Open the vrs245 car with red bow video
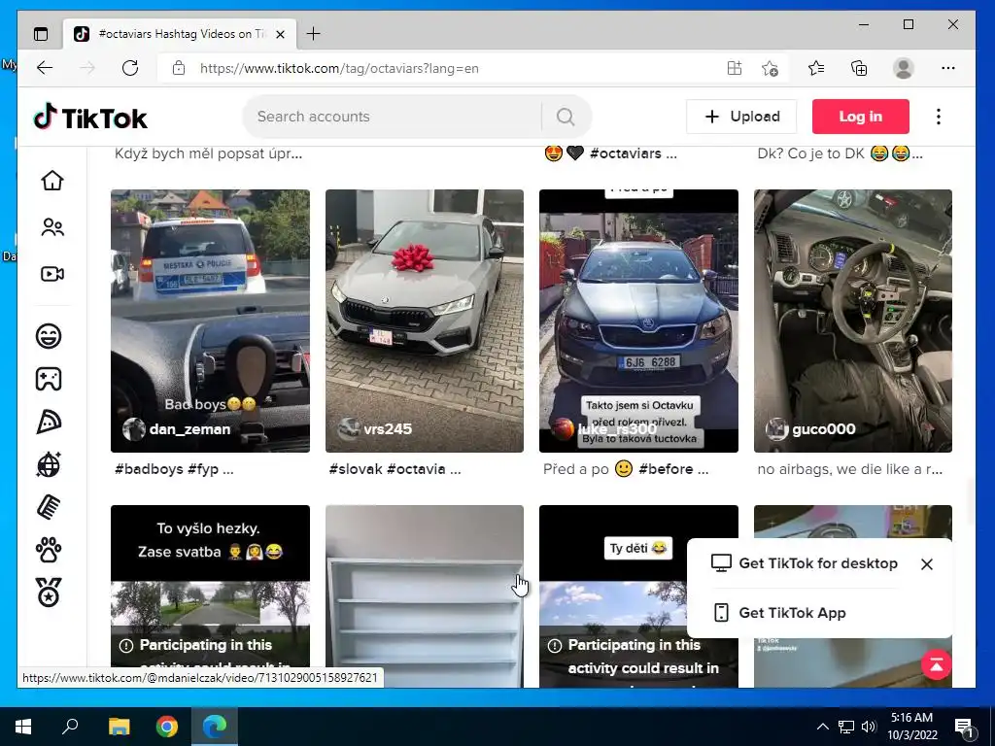This screenshot has height=746, width=995. tap(425, 321)
